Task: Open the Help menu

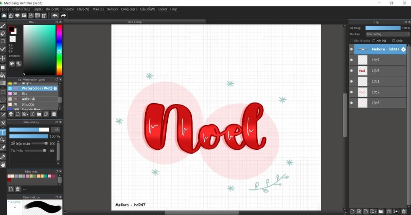Action: click(x=173, y=9)
